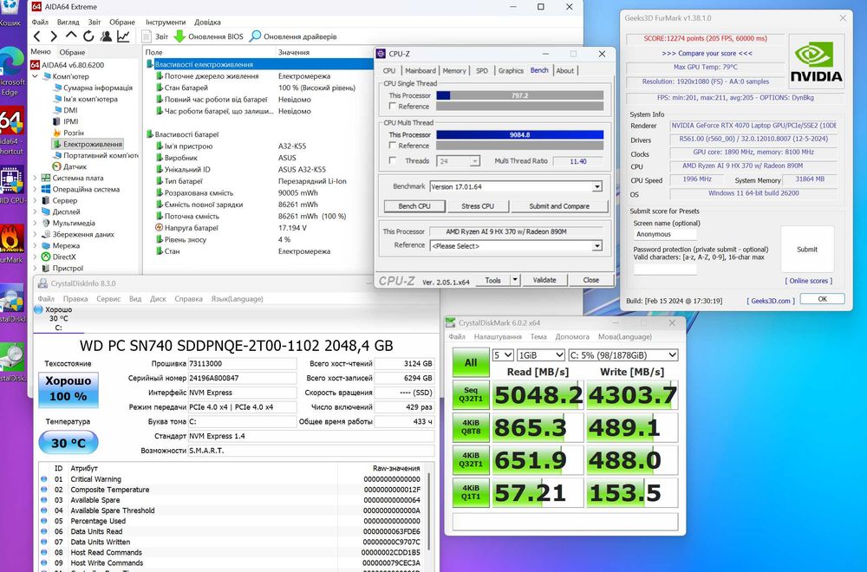This screenshot has width=867, height=572.
Task: Click the 30 °C temperature indicator
Action: (68, 443)
